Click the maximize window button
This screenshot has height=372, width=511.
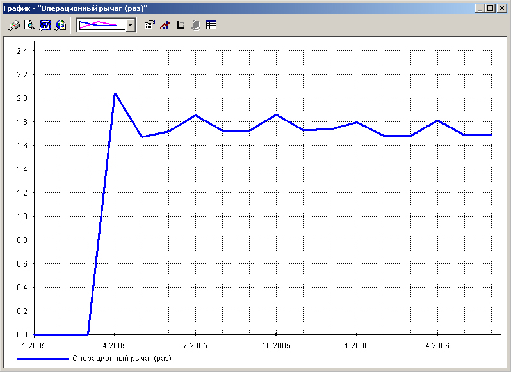point(490,8)
